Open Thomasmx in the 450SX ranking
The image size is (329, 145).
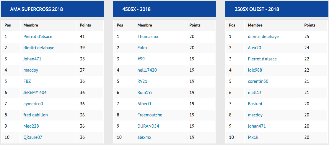pos(148,37)
